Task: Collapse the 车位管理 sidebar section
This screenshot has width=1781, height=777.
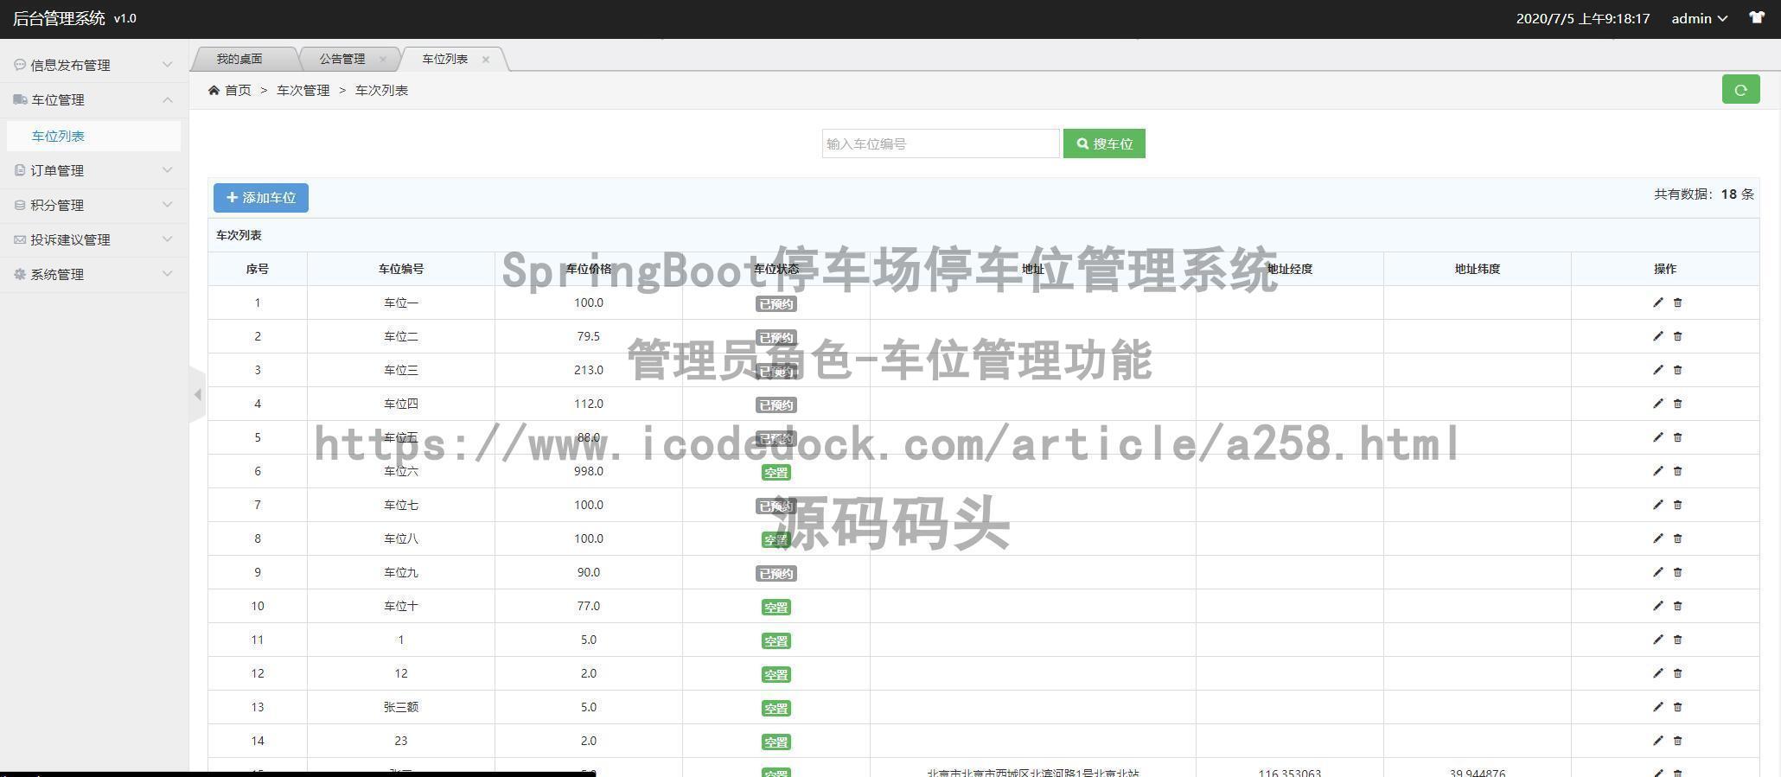Action: pos(93,100)
